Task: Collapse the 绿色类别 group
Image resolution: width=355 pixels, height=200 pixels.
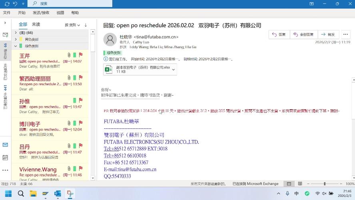Action: 16,46
